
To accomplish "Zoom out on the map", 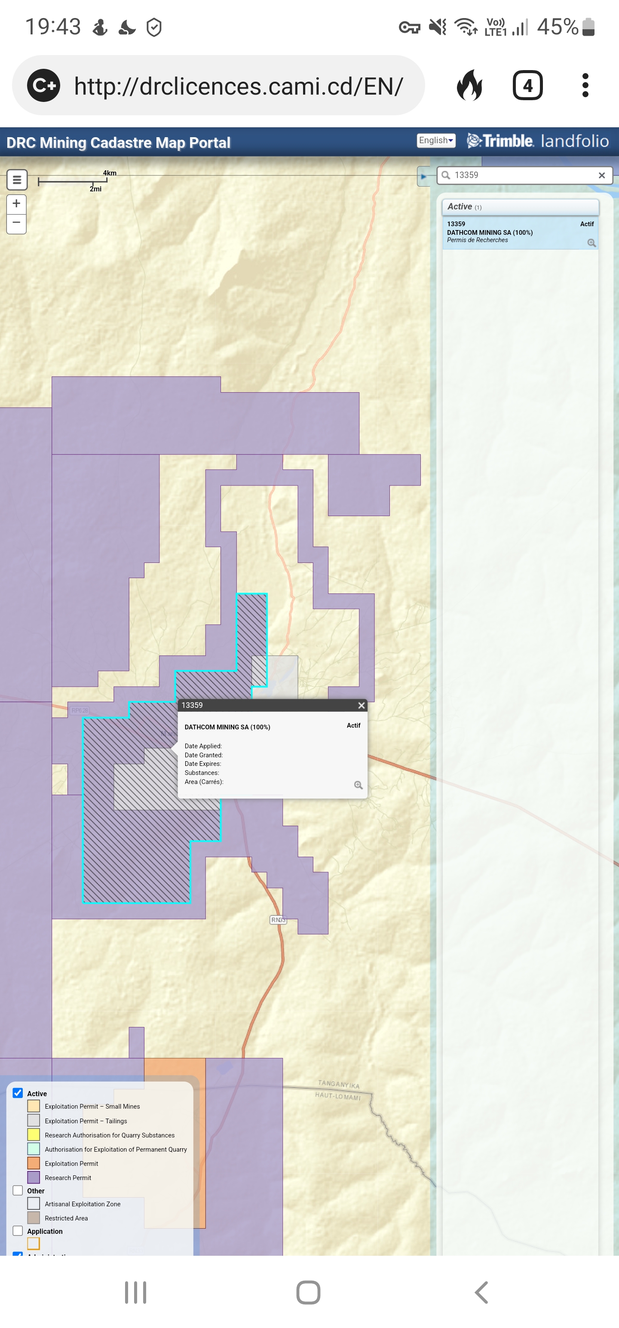I will pos(16,223).
